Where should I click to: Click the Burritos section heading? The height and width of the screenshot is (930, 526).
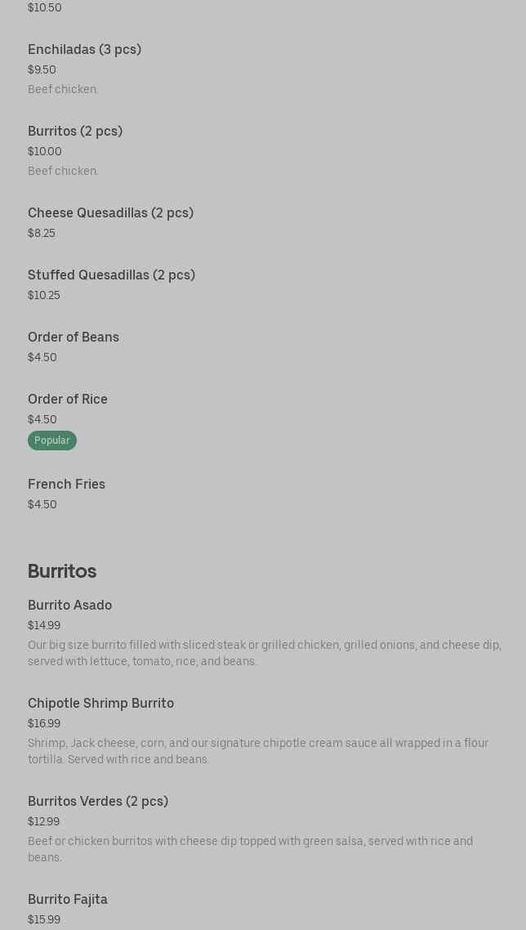62,571
